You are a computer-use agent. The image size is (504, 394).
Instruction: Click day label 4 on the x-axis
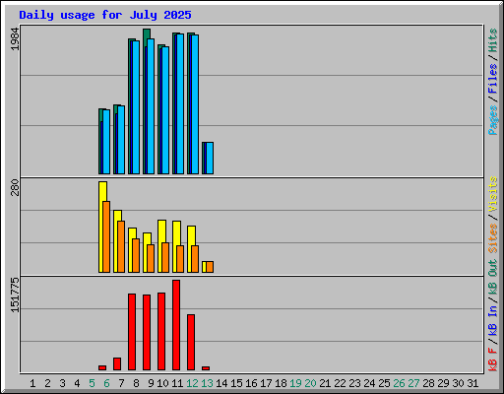77,383
